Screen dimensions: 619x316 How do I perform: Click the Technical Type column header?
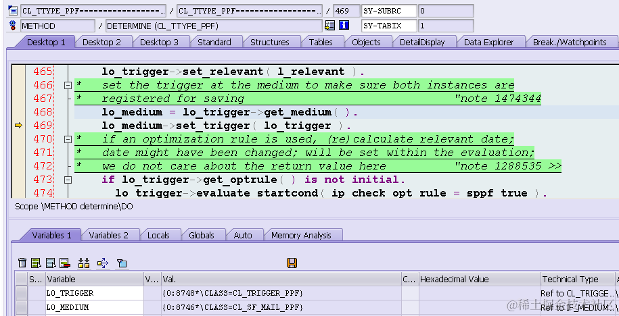(577, 280)
